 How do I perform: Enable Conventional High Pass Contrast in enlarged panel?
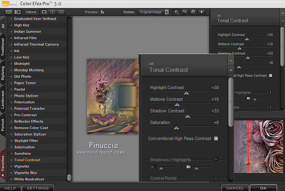[x=216, y=138]
